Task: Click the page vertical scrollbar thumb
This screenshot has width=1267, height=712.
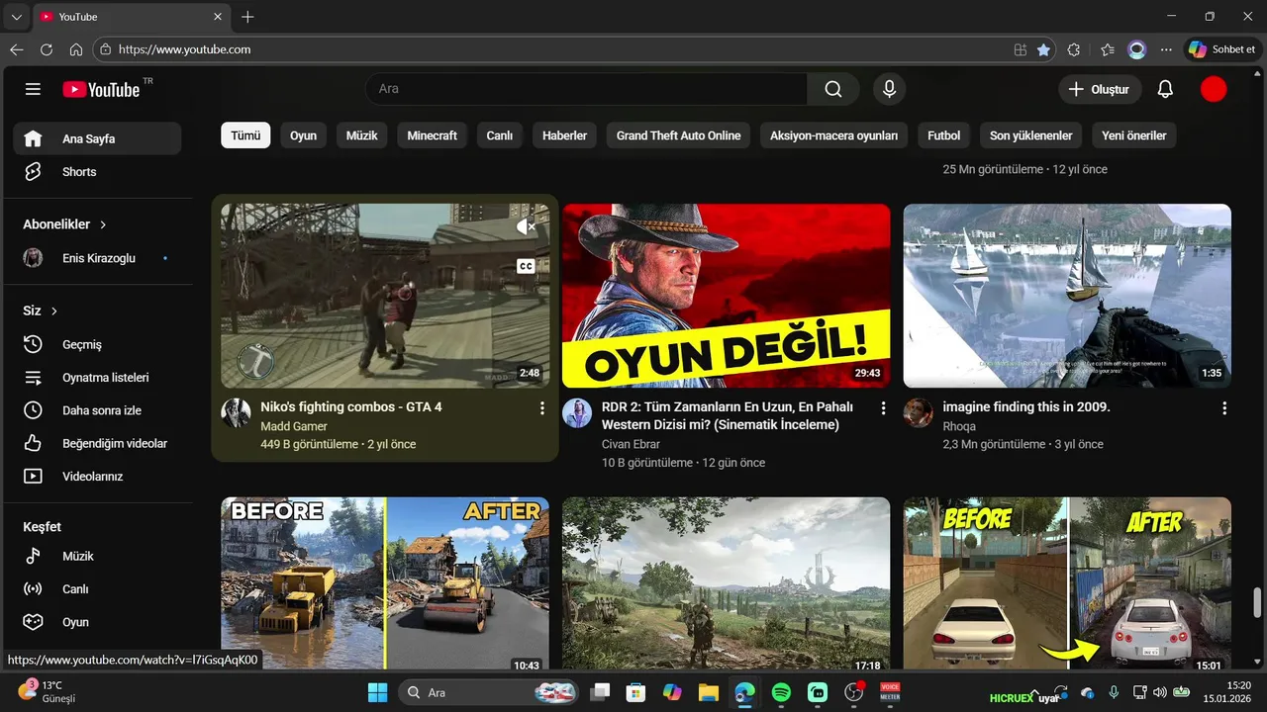Action: [1258, 600]
